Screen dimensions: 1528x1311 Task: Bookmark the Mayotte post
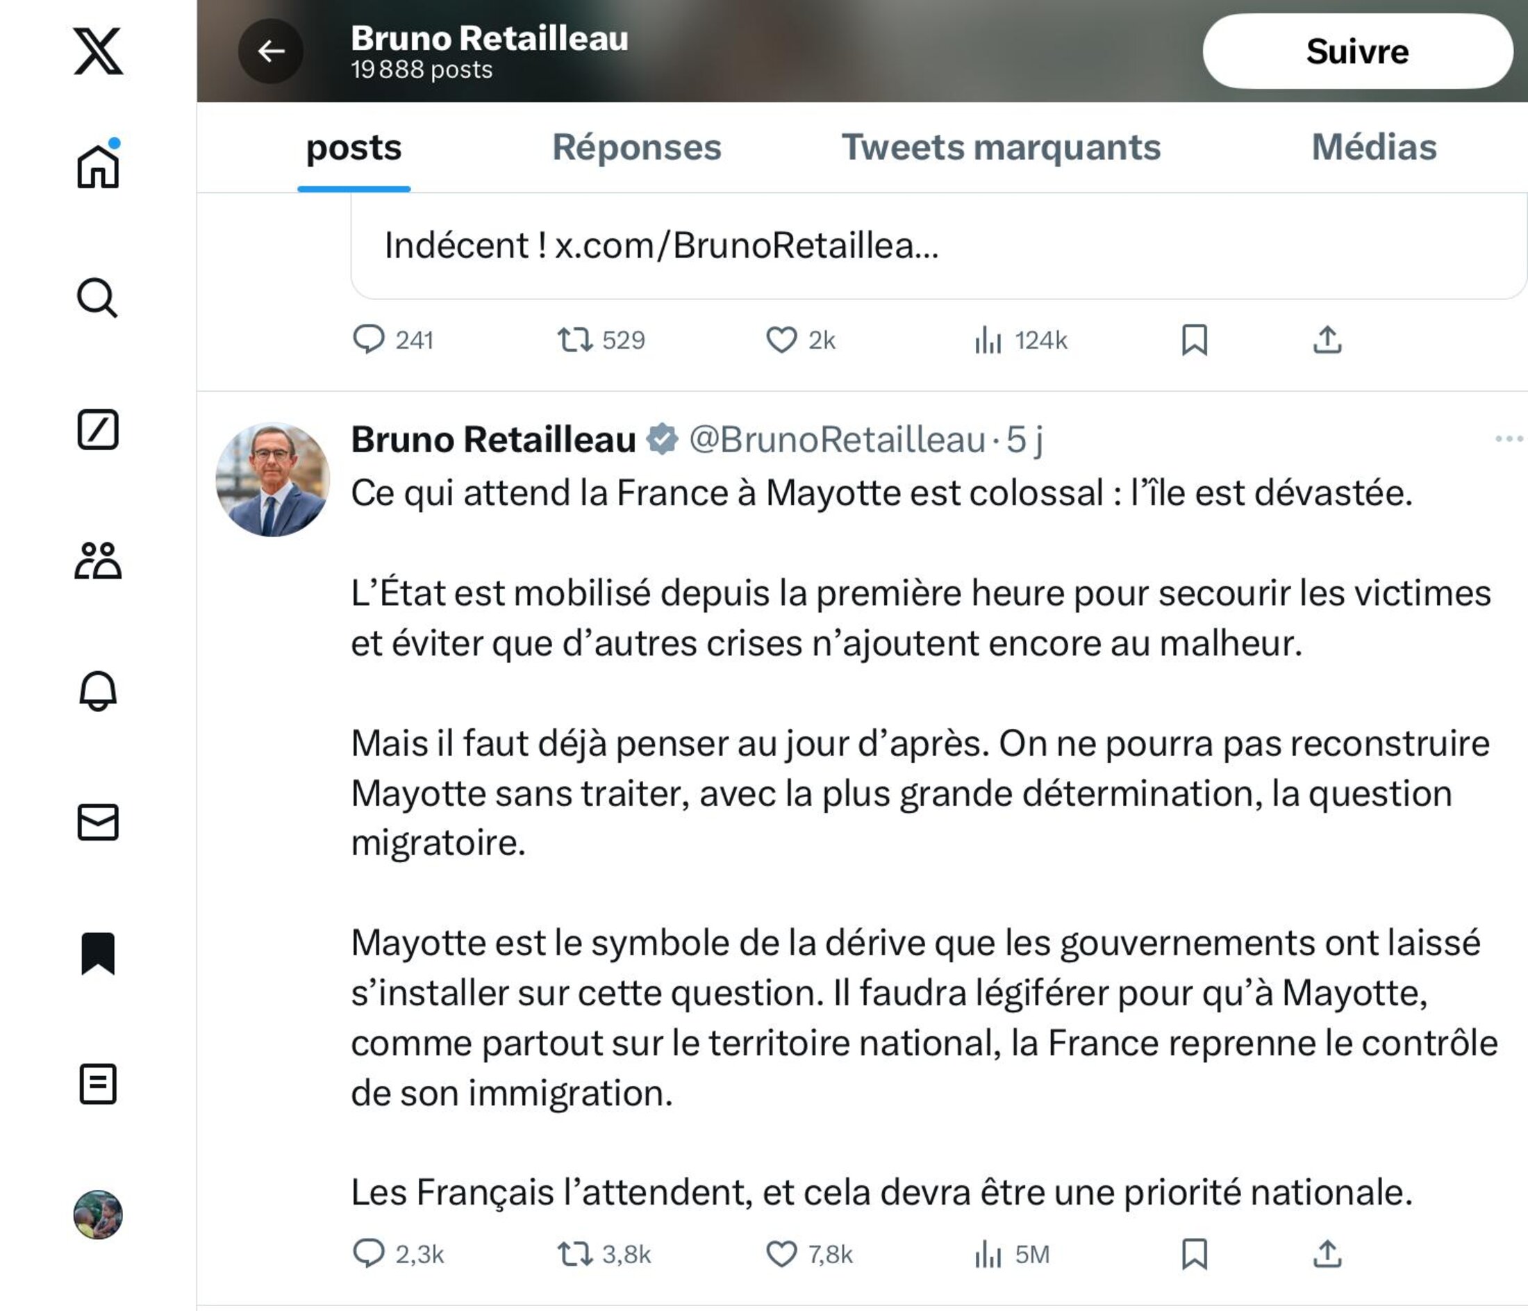[1194, 1253]
